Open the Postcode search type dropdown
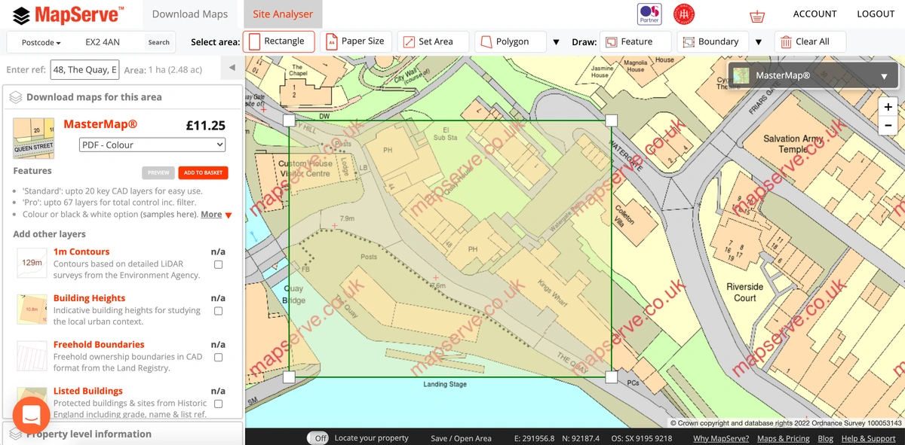The image size is (905, 445). pos(41,43)
